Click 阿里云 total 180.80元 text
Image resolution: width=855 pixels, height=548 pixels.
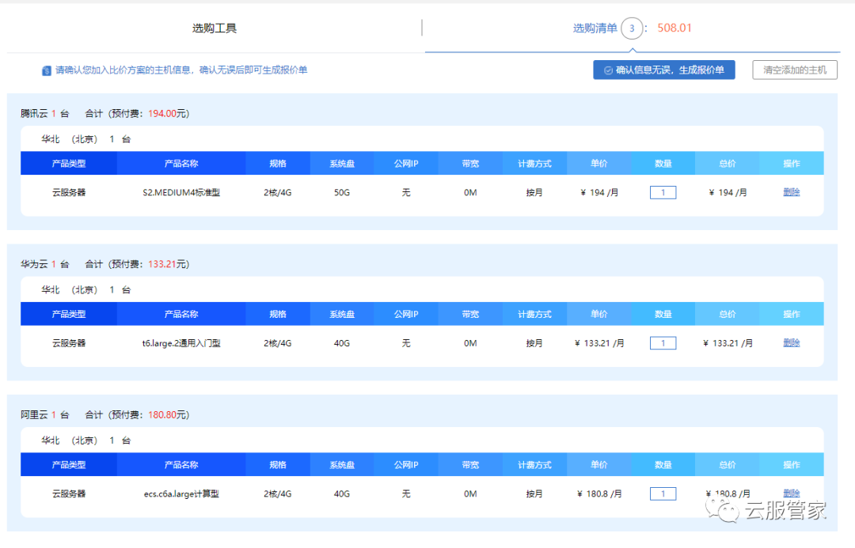pos(169,414)
